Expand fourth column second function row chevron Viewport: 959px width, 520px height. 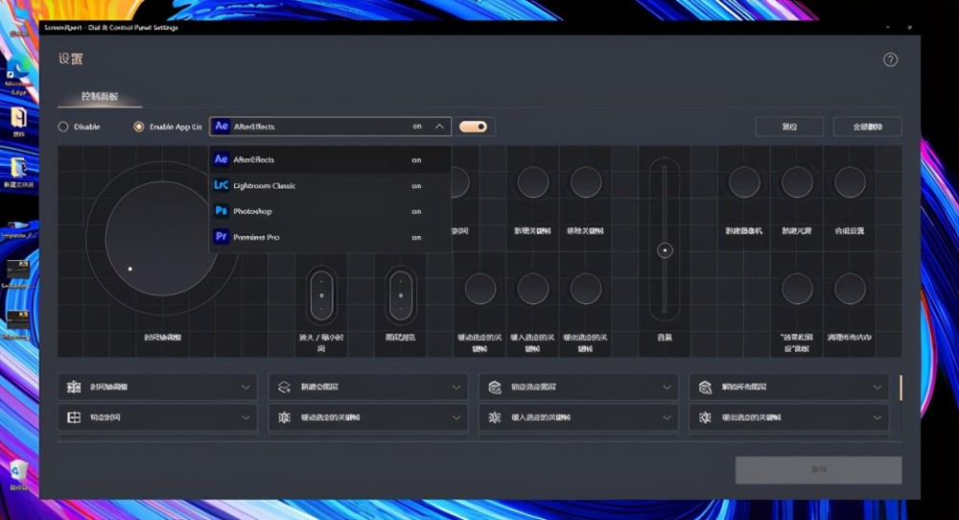click(877, 417)
